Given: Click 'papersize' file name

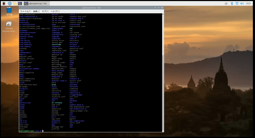Looking at the screenshot, I should (56, 109).
